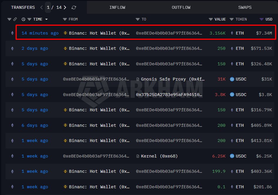Open the FROM column filter
The image size is (278, 195).
tap(65, 19)
